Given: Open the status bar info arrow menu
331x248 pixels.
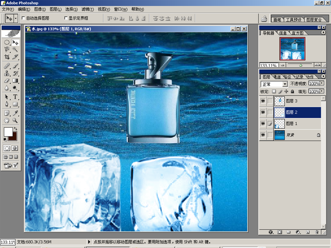Looking at the screenshot, I should 89,242.
